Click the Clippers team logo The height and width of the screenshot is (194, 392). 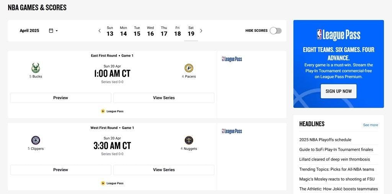[36, 140]
